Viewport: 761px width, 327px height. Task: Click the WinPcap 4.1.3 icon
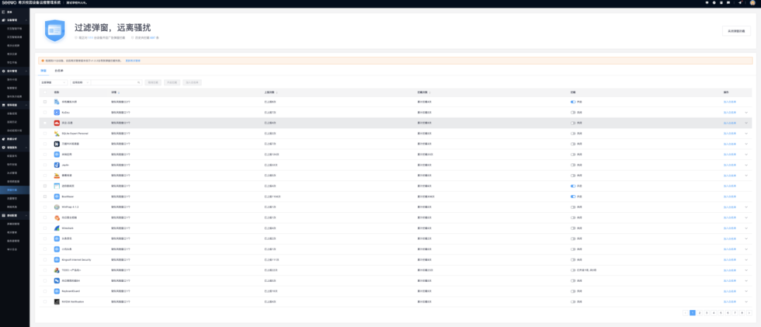pyautogui.click(x=56, y=206)
